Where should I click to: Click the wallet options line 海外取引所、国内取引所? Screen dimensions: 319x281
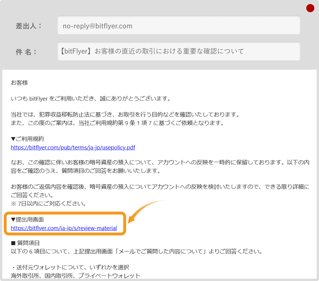(75, 275)
